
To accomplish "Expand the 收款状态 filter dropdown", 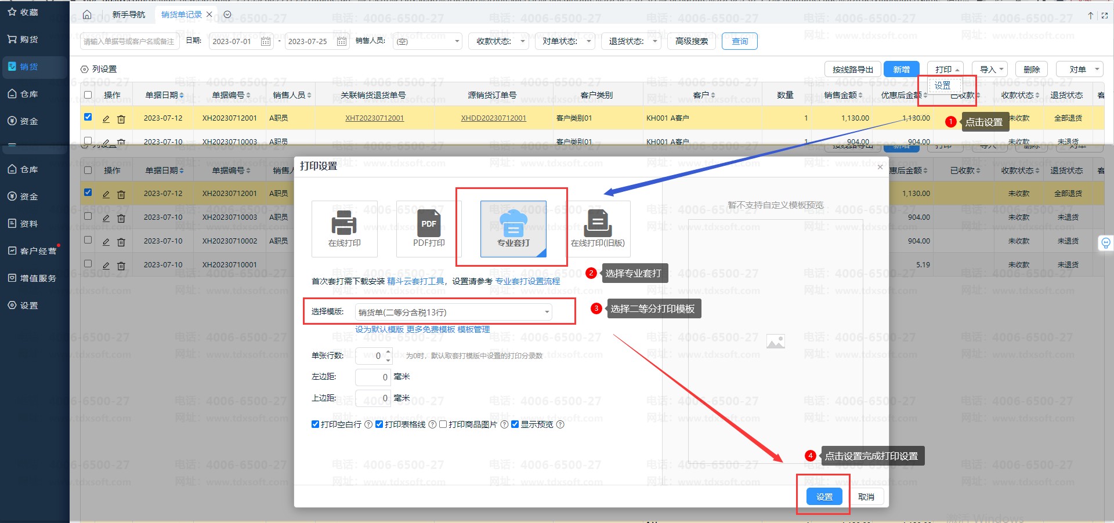I will [x=498, y=41].
